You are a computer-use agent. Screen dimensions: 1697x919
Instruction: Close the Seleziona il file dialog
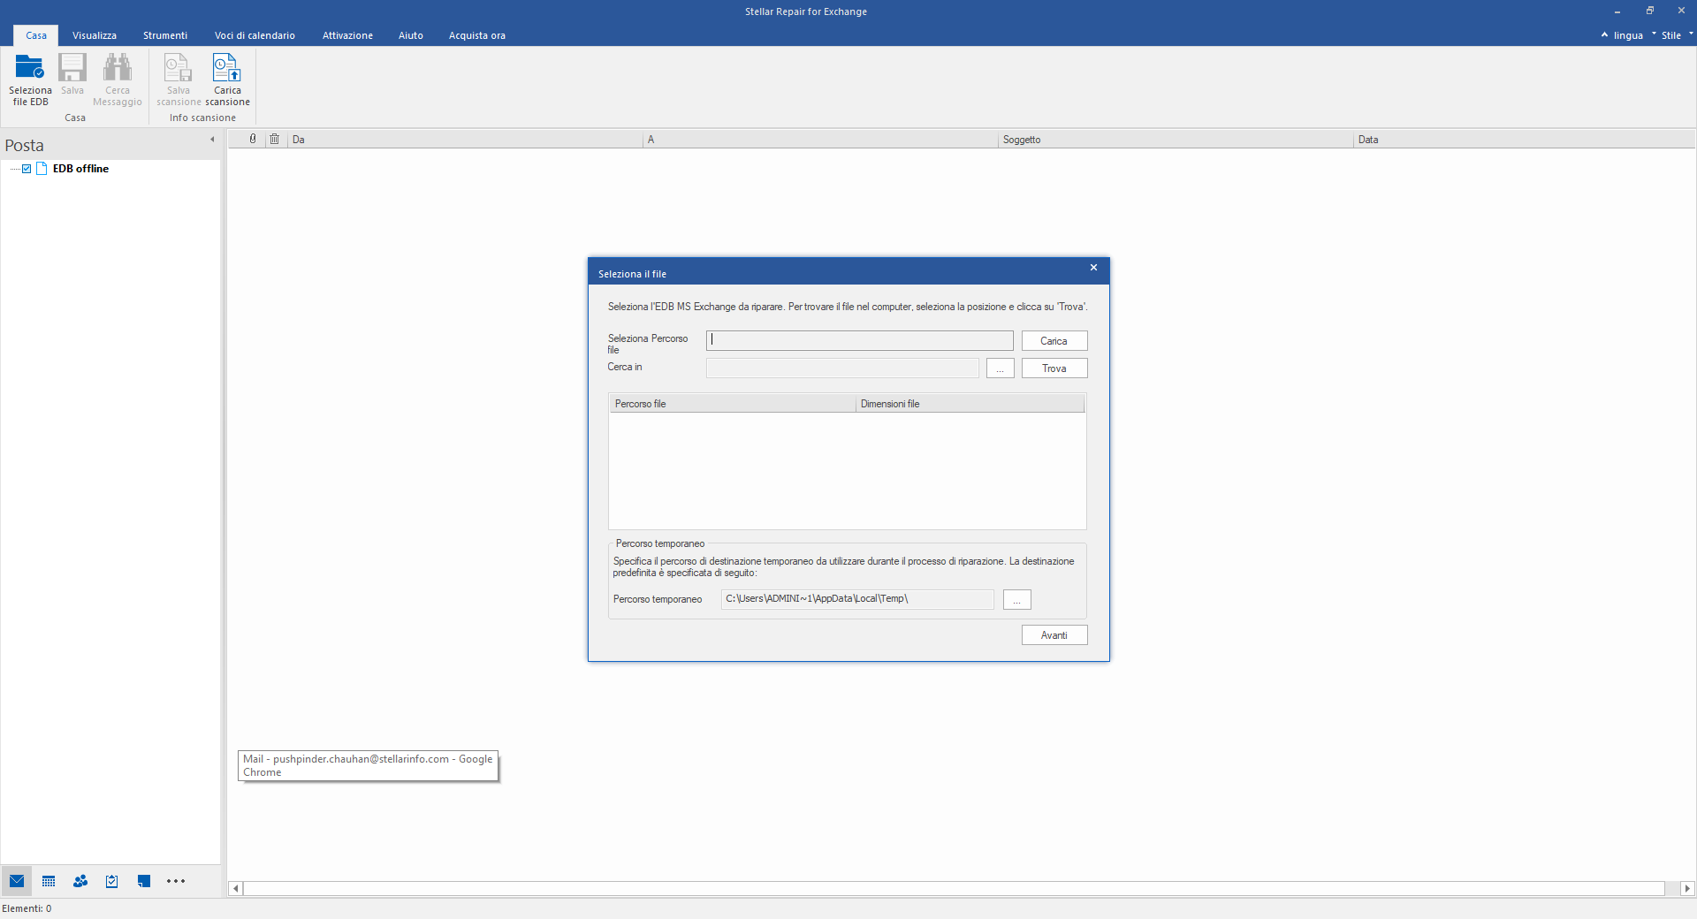(x=1093, y=268)
